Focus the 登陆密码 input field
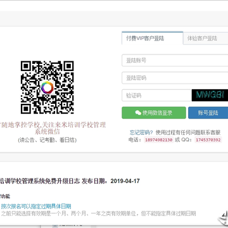 click(x=175, y=78)
